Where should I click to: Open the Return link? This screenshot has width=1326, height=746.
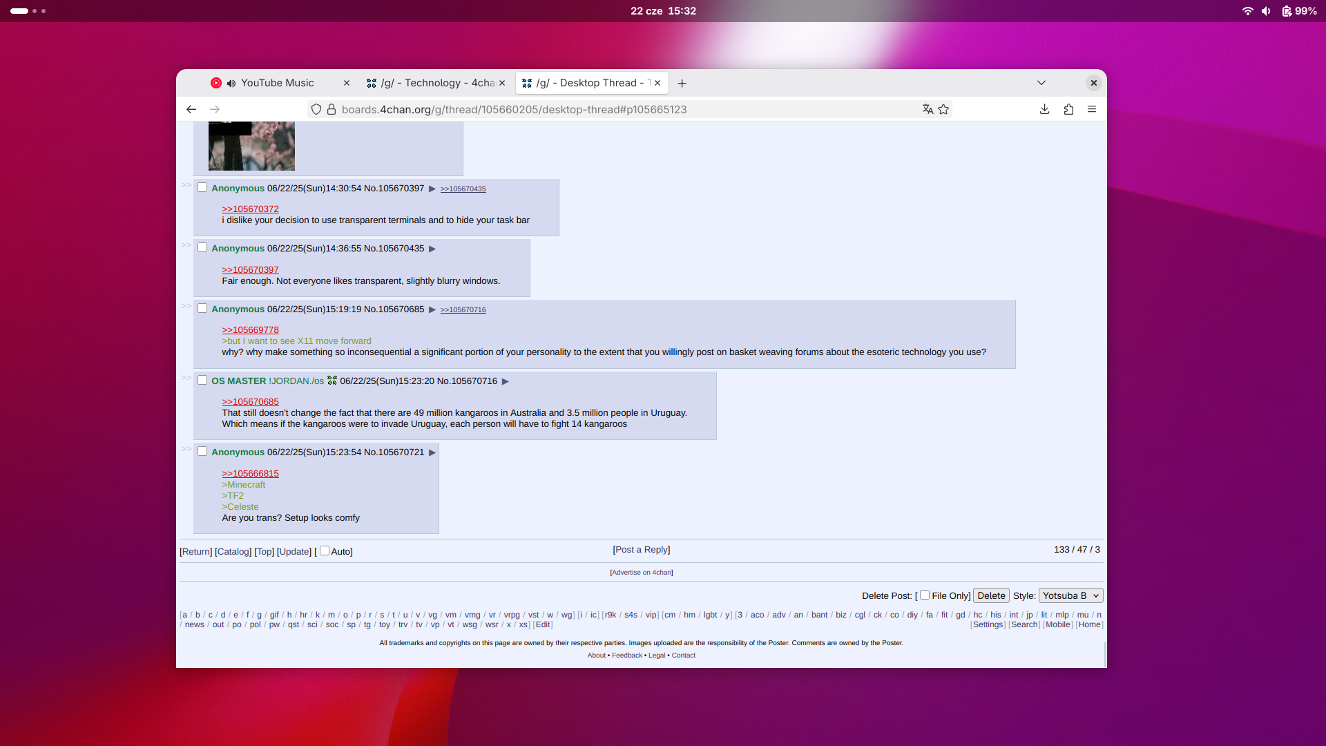[196, 551]
